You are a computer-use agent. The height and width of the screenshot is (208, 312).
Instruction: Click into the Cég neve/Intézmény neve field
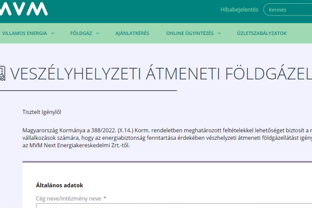tap(166, 206)
